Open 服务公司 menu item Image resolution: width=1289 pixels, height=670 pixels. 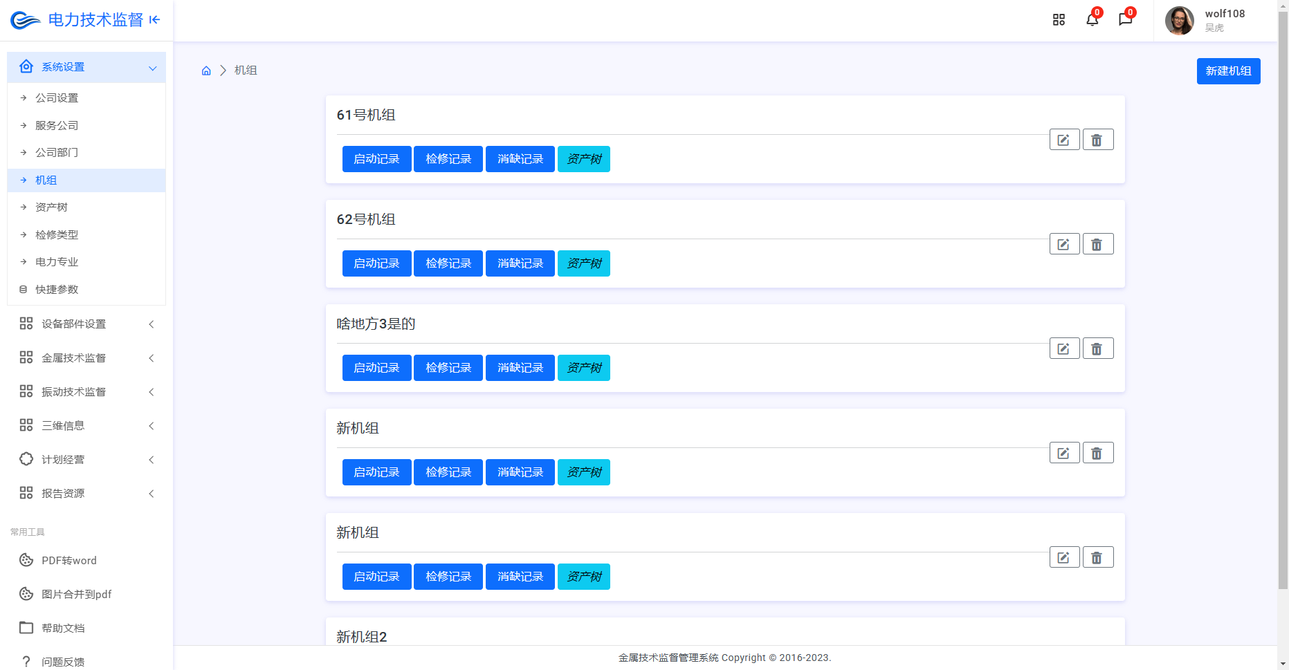tap(86, 125)
